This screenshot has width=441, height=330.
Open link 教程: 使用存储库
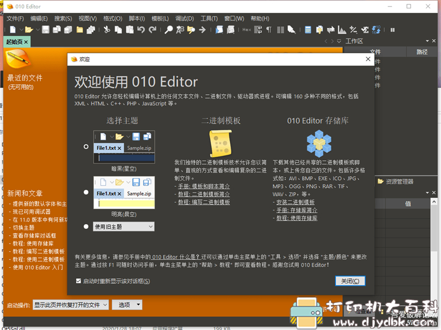point(297,218)
